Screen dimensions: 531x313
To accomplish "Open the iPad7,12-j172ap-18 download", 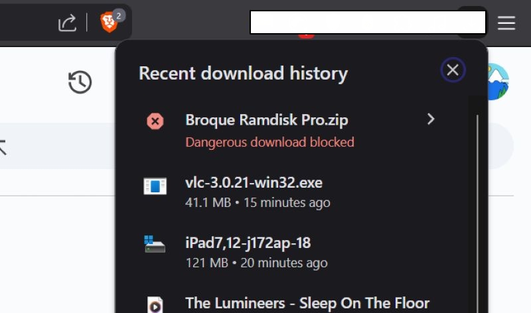I will [x=248, y=243].
